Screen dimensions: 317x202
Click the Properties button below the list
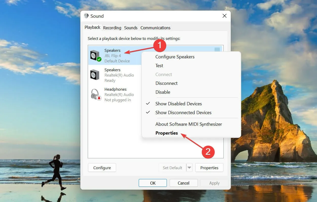(x=209, y=168)
